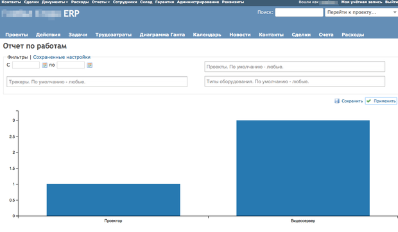Select Администрирование in top menu
398x232 pixels.
point(198,2)
